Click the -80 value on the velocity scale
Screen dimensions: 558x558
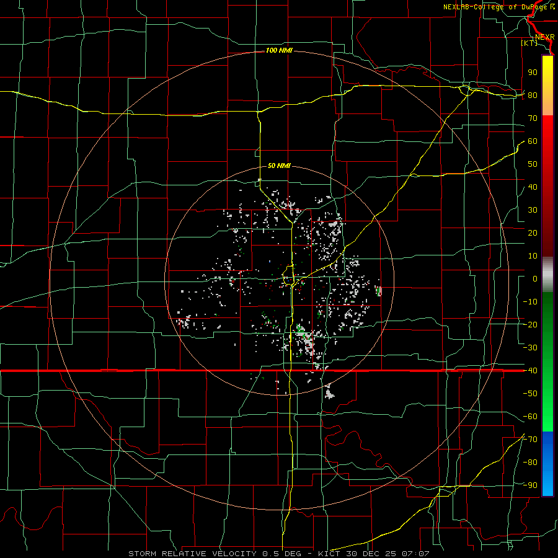(x=530, y=463)
